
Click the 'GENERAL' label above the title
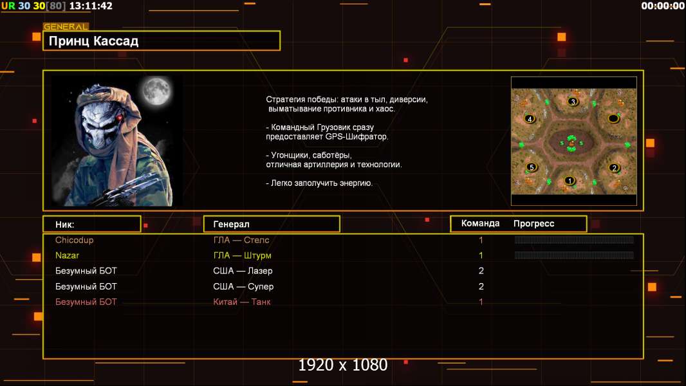(x=66, y=26)
